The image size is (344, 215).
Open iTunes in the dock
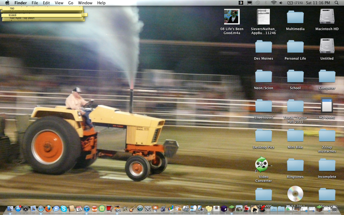coord(86,209)
